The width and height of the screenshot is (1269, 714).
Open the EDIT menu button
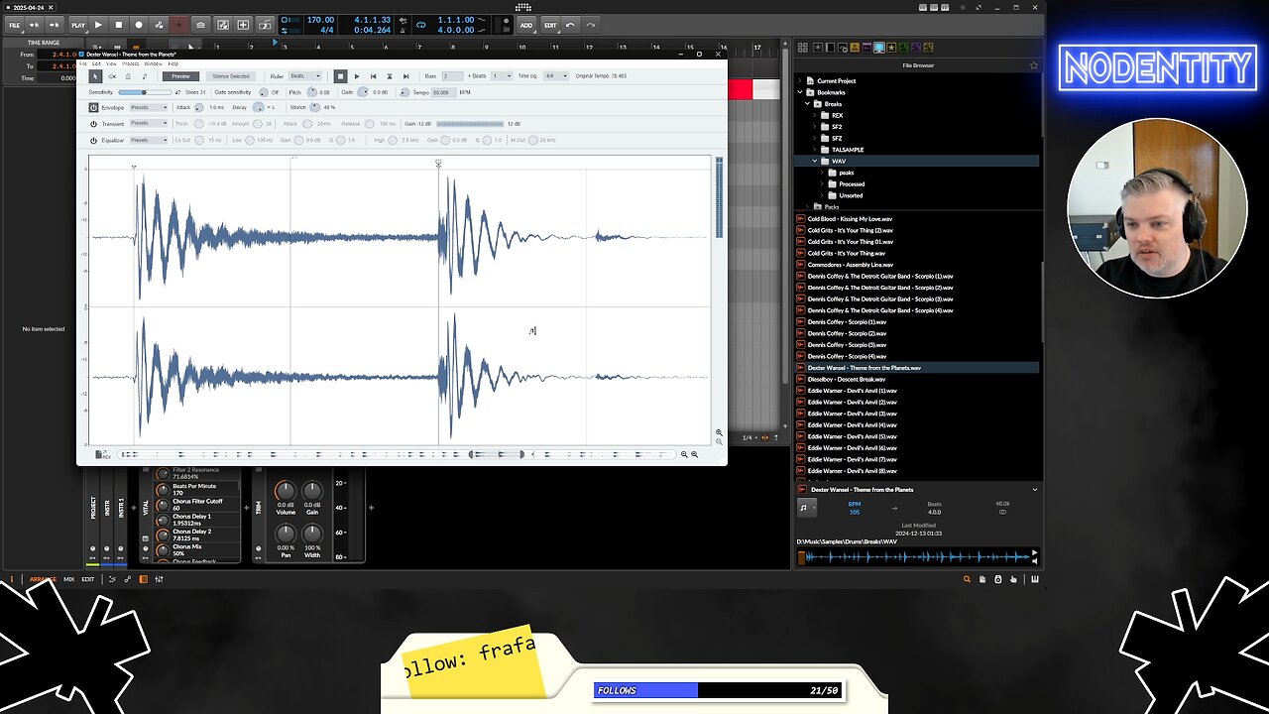pyautogui.click(x=550, y=25)
